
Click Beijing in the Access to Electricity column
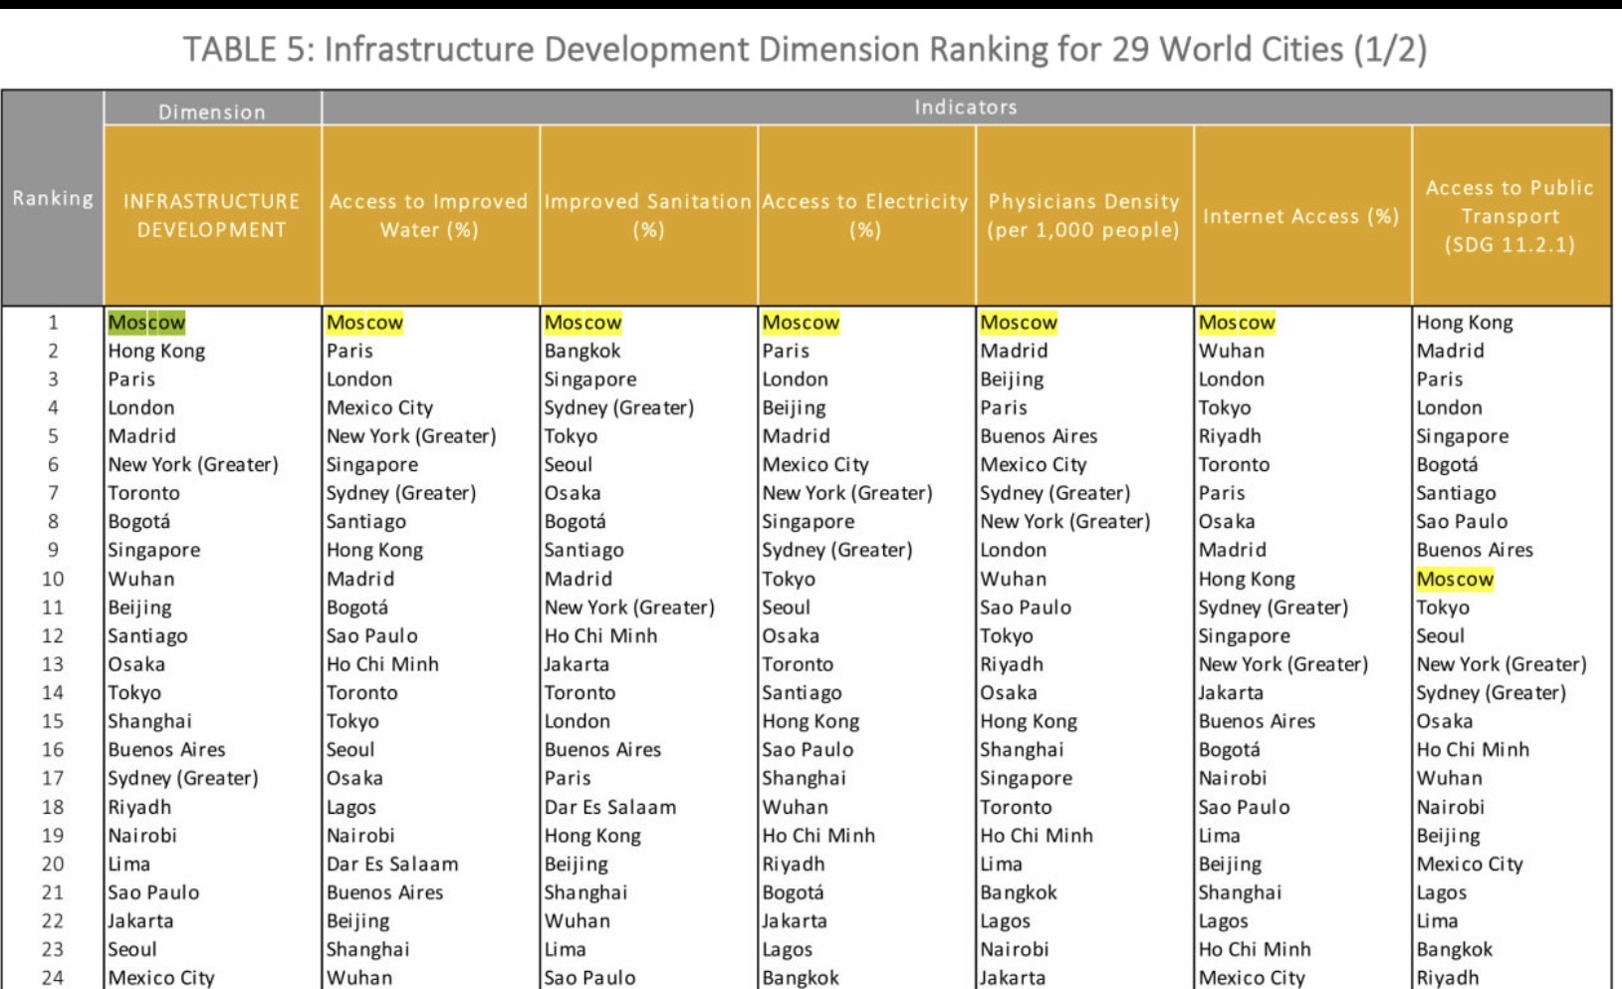[x=794, y=407]
